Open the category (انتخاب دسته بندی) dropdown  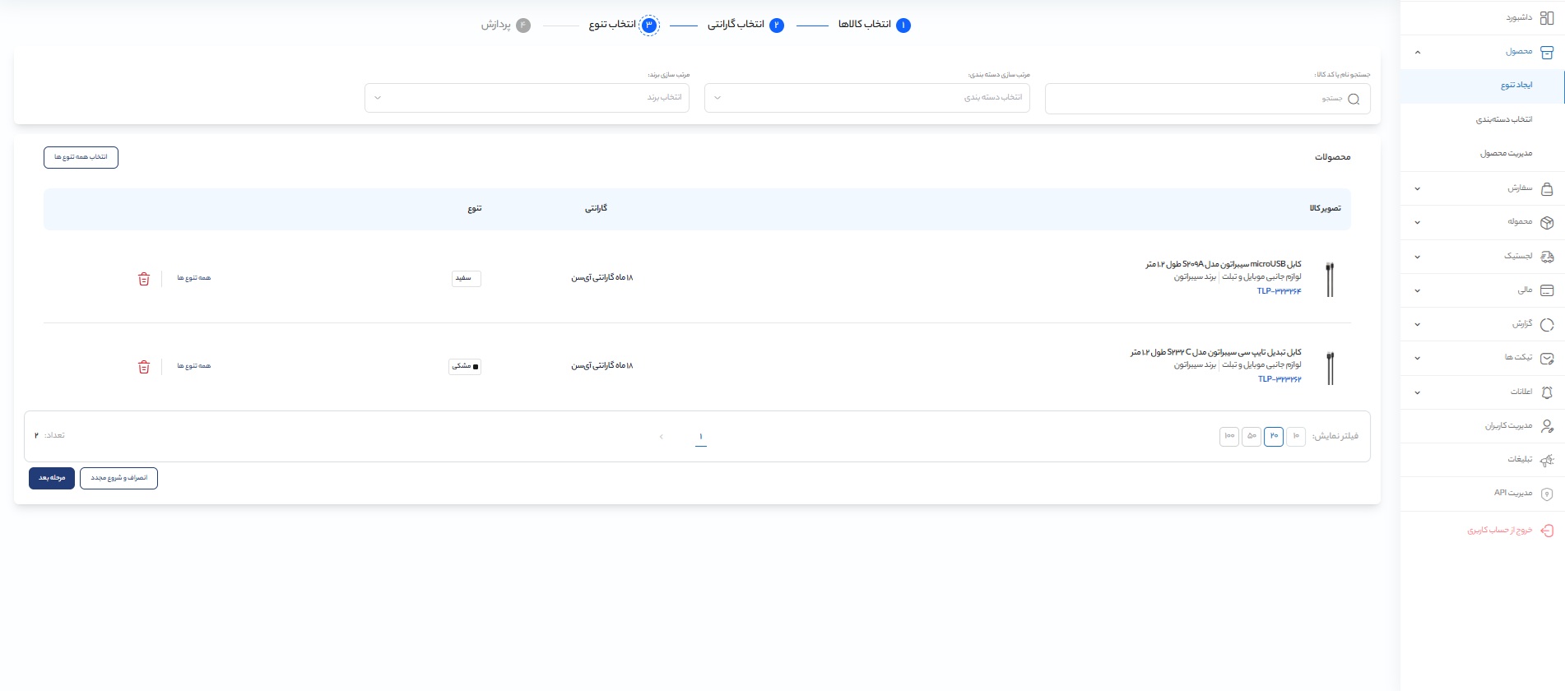(x=866, y=98)
